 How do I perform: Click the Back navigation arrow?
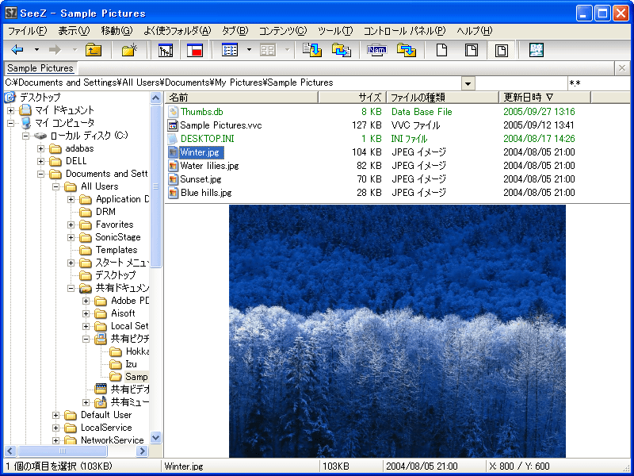tap(17, 50)
